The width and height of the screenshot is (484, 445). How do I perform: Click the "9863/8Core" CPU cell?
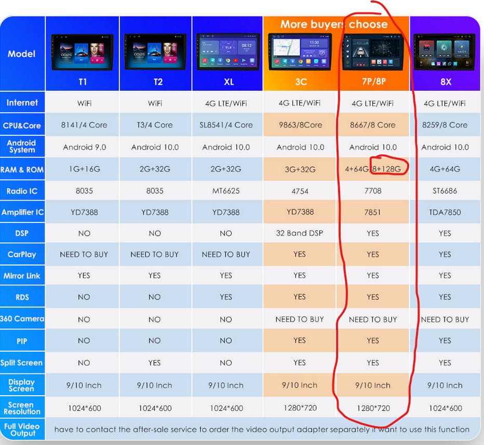pos(300,125)
